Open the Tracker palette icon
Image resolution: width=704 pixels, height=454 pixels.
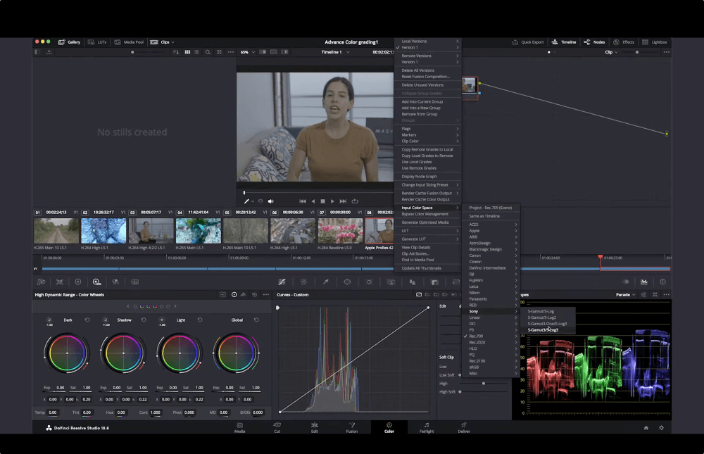pyautogui.click(x=369, y=282)
